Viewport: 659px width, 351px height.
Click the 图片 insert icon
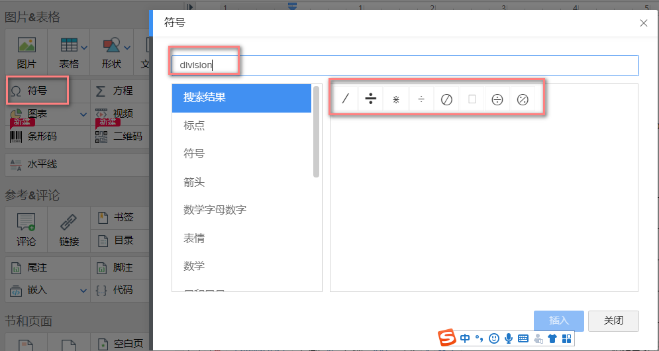[26, 46]
